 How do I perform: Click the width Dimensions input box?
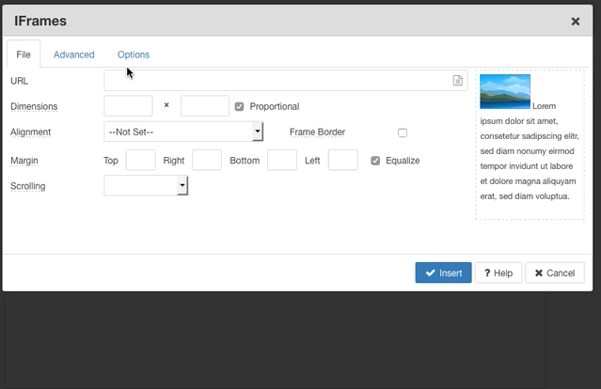(128, 105)
